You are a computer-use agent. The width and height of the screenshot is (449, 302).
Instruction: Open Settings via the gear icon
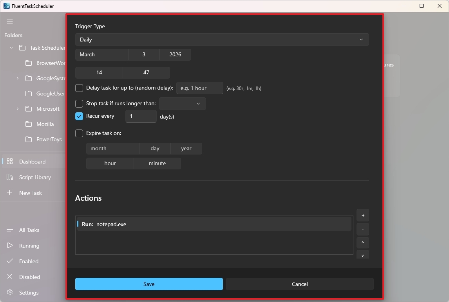click(x=10, y=293)
